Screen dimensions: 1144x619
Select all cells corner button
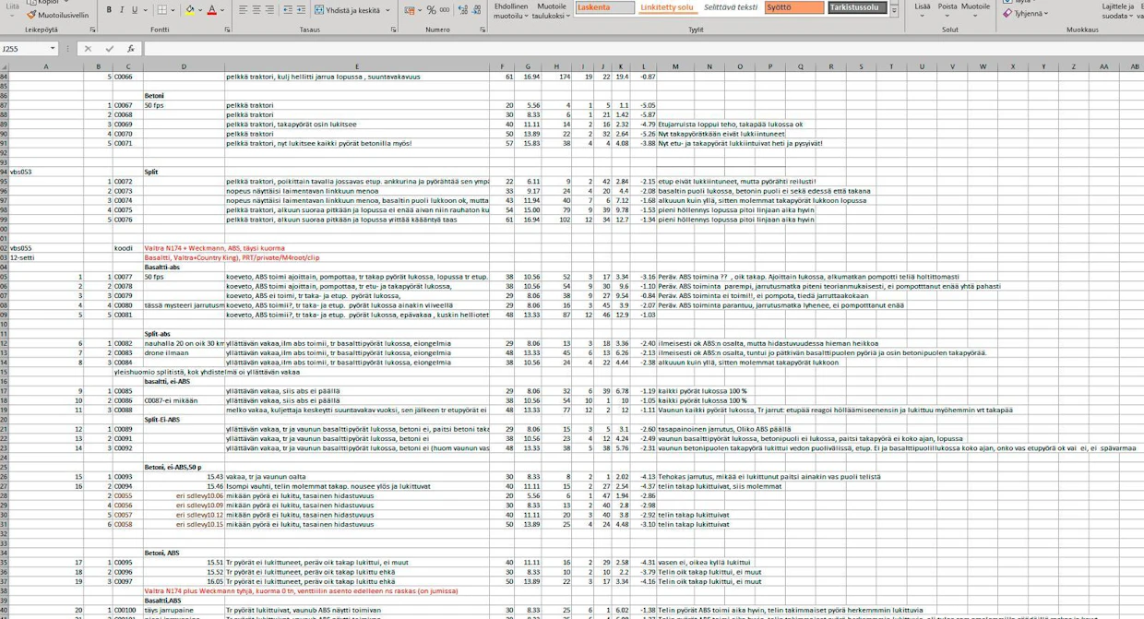click(x=5, y=66)
